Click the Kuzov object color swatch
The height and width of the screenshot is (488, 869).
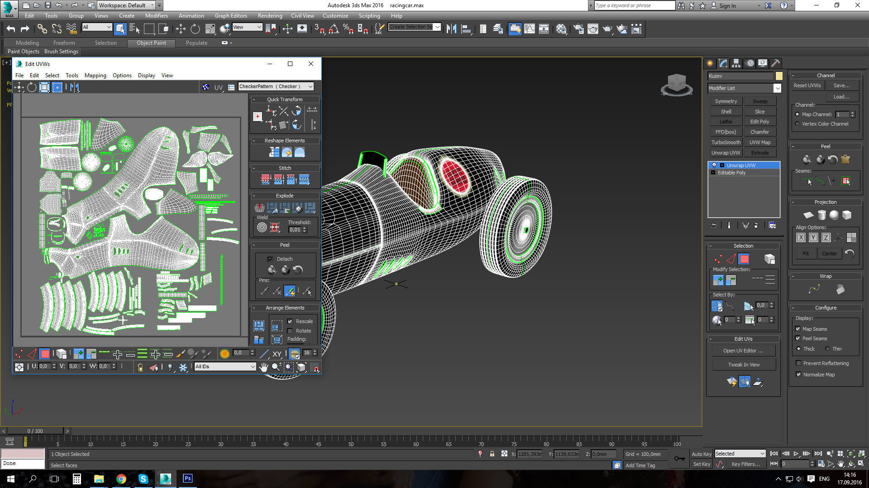tap(779, 76)
